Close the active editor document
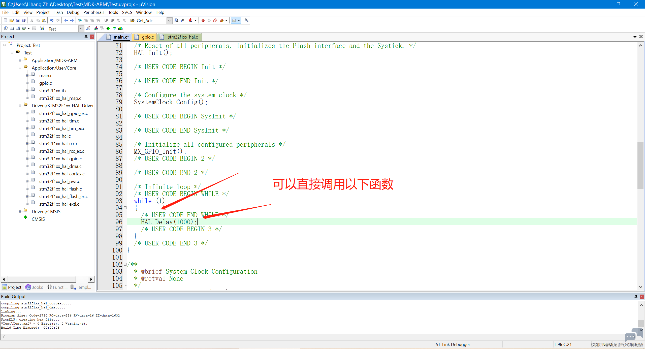 pos(641,37)
